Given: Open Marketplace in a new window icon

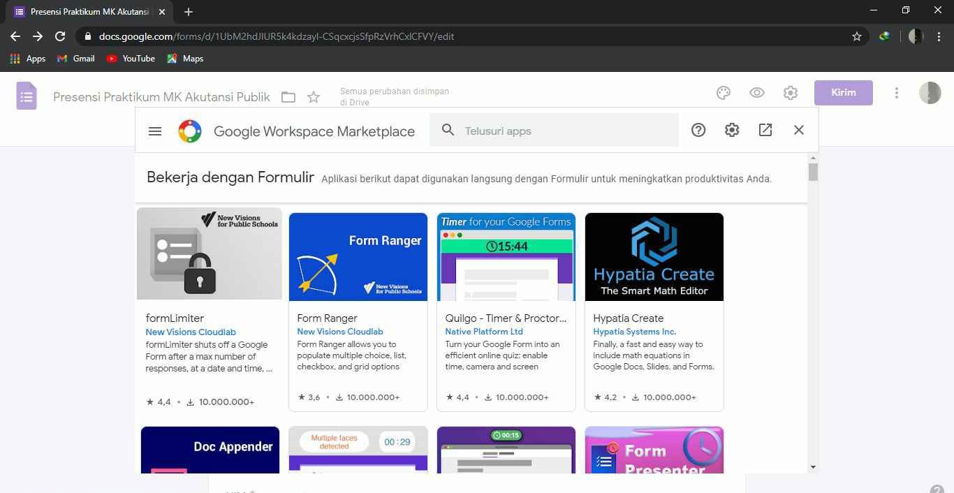Looking at the screenshot, I should click(x=765, y=130).
